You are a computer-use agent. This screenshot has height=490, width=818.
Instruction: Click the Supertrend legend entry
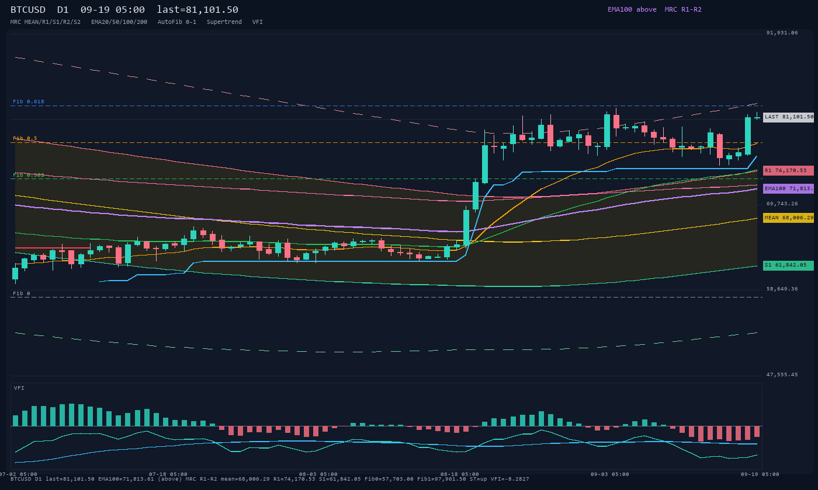pos(224,22)
